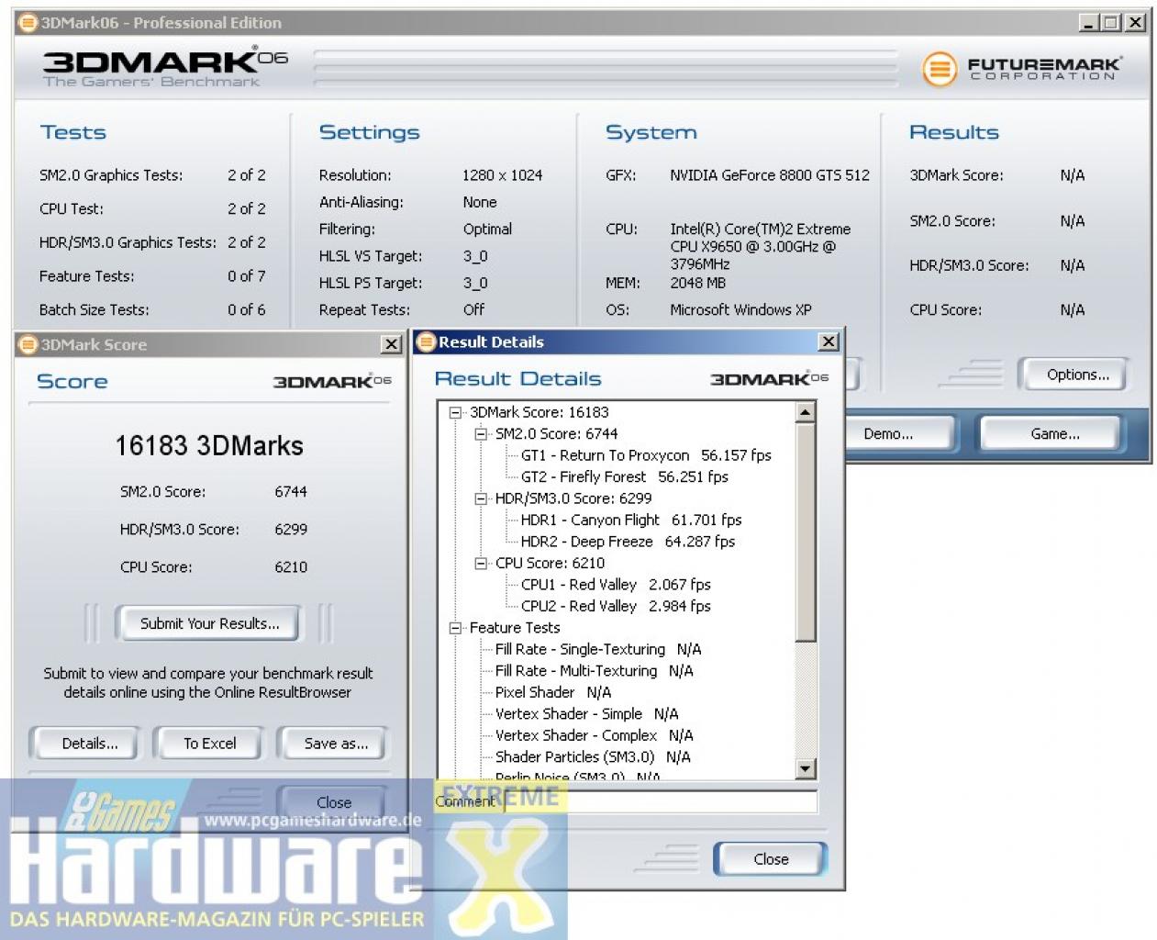The height and width of the screenshot is (940, 1157).
Task: Click the Save as... button
Action: point(336,744)
